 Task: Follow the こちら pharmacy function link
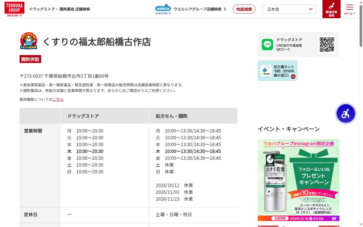pos(58,99)
